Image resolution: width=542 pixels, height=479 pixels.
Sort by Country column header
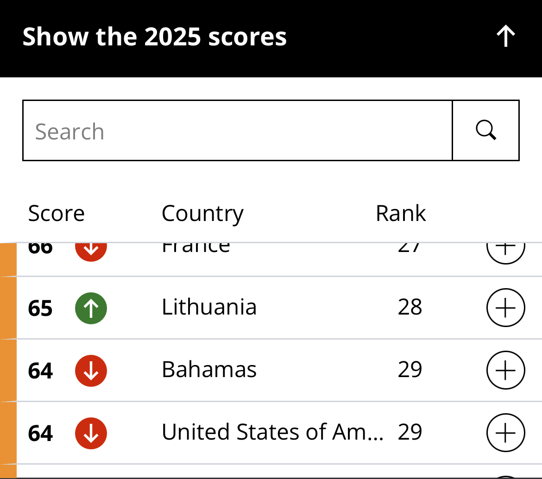coord(202,214)
